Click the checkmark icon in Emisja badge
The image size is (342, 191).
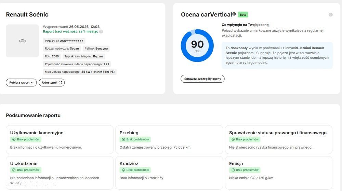(233, 170)
